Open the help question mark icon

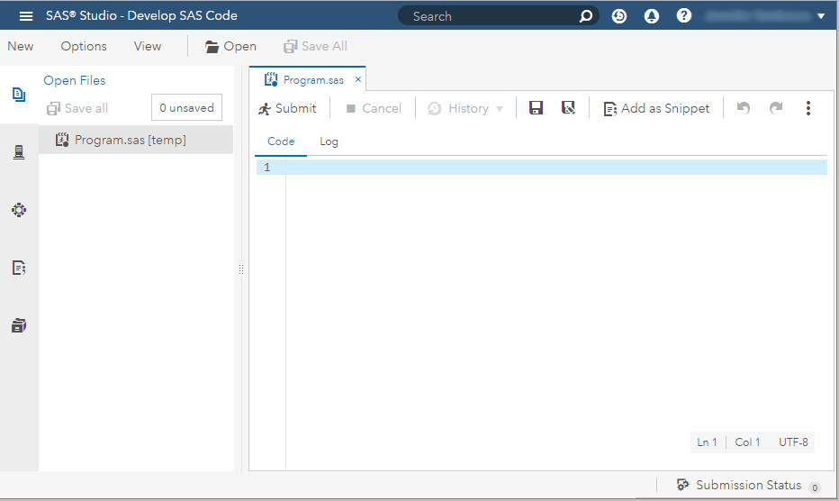(x=683, y=16)
